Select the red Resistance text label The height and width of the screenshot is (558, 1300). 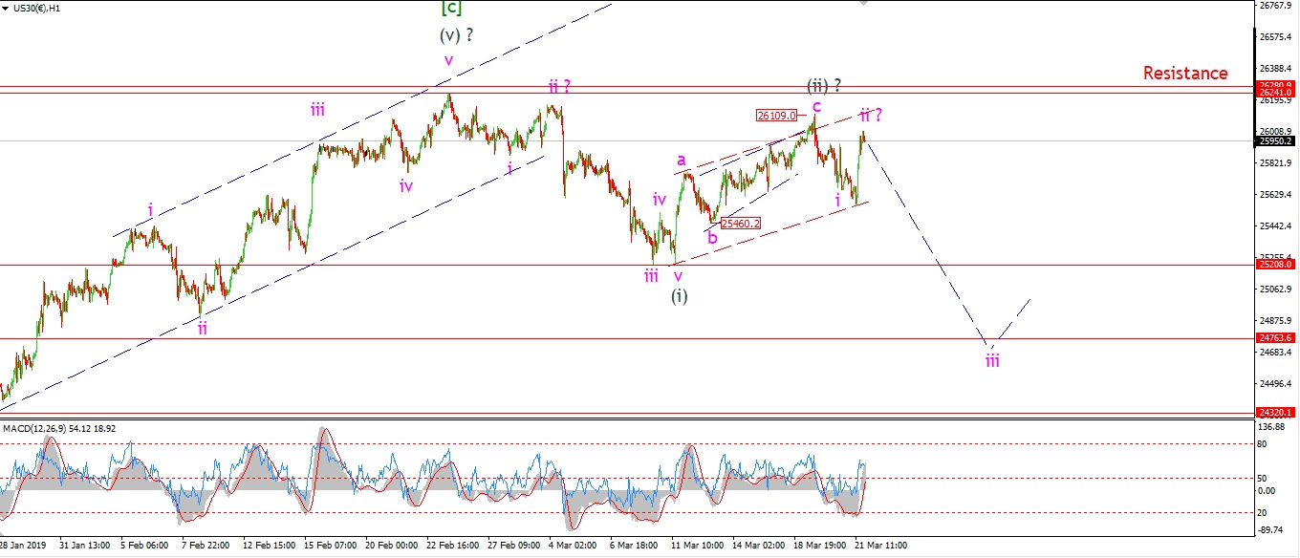coord(1184,73)
